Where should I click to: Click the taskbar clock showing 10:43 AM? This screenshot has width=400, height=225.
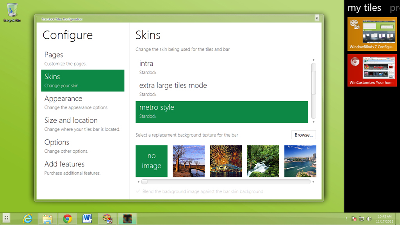coord(385,219)
